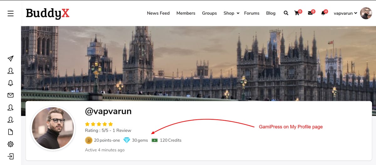Click header bell with 4 notifications
The width and height of the screenshot is (376, 165).
(323, 13)
